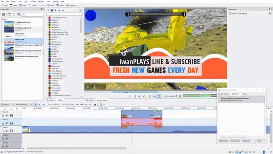Click the forward button in monitor controls
The height and width of the screenshot is (154, 273).
150,96
